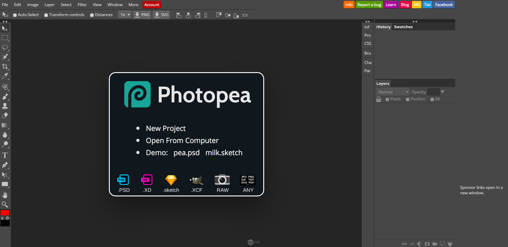
Task: Select the Pen tool
Action: pyautogui.click(x=5, y=165)
